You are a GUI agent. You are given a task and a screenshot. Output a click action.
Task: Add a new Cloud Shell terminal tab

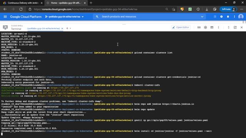pos(67,28)
